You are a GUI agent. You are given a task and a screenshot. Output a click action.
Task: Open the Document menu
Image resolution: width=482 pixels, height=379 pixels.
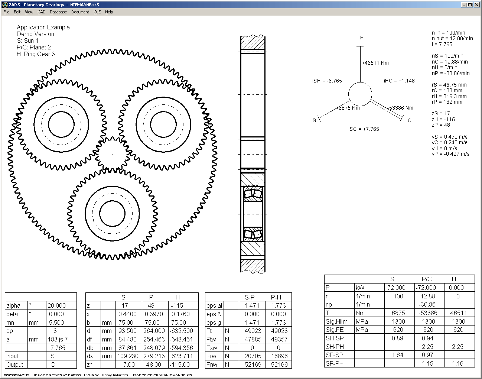tap(80, 12)
